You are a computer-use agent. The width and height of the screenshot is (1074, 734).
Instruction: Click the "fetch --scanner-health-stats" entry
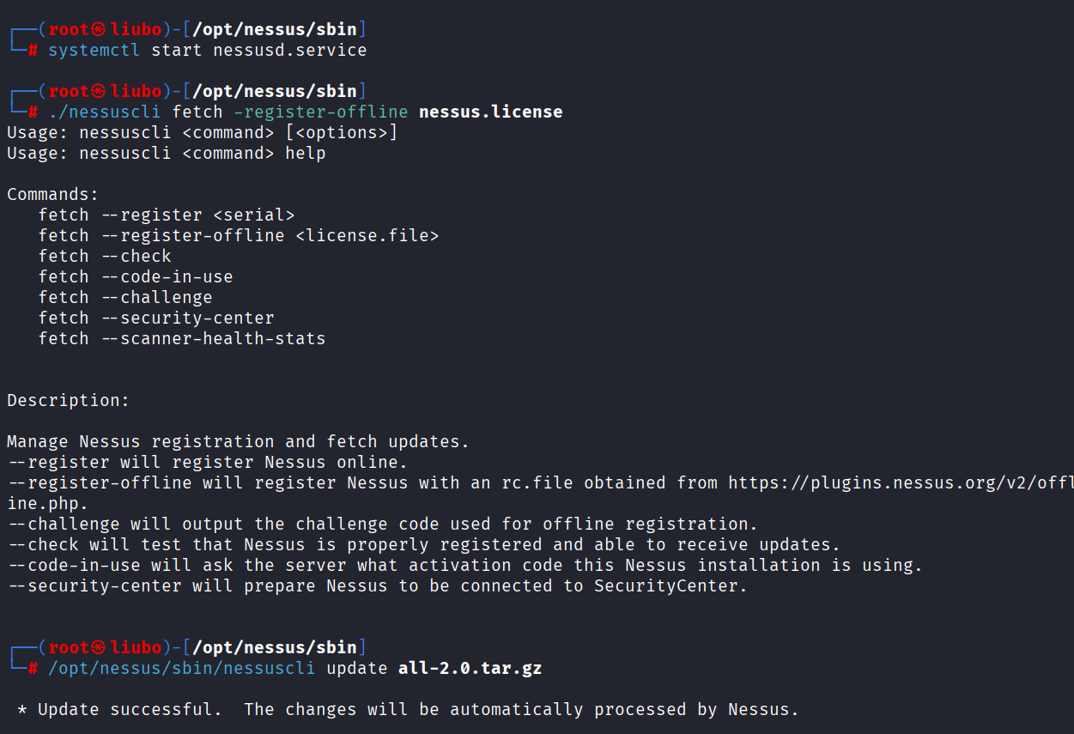[x=182, y=339]
